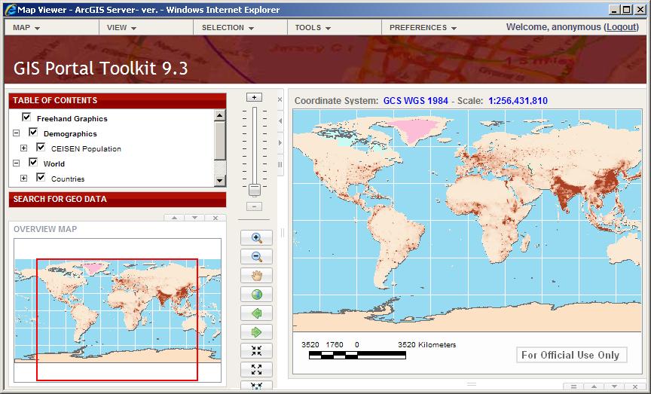The width and height of the screenshot is (651, 394).
Task: Click the pause-bars icon on the panel strip
Action: (x=280, y=164)
